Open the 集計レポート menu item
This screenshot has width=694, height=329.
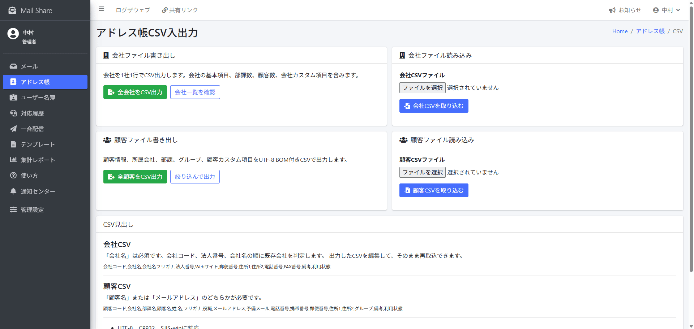pyautogui.click(x=45, y=160)
